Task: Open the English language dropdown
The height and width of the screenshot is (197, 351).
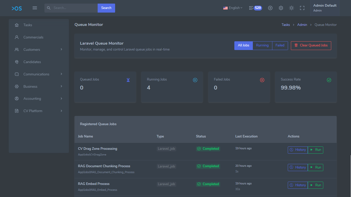Action: click(233, 8)
